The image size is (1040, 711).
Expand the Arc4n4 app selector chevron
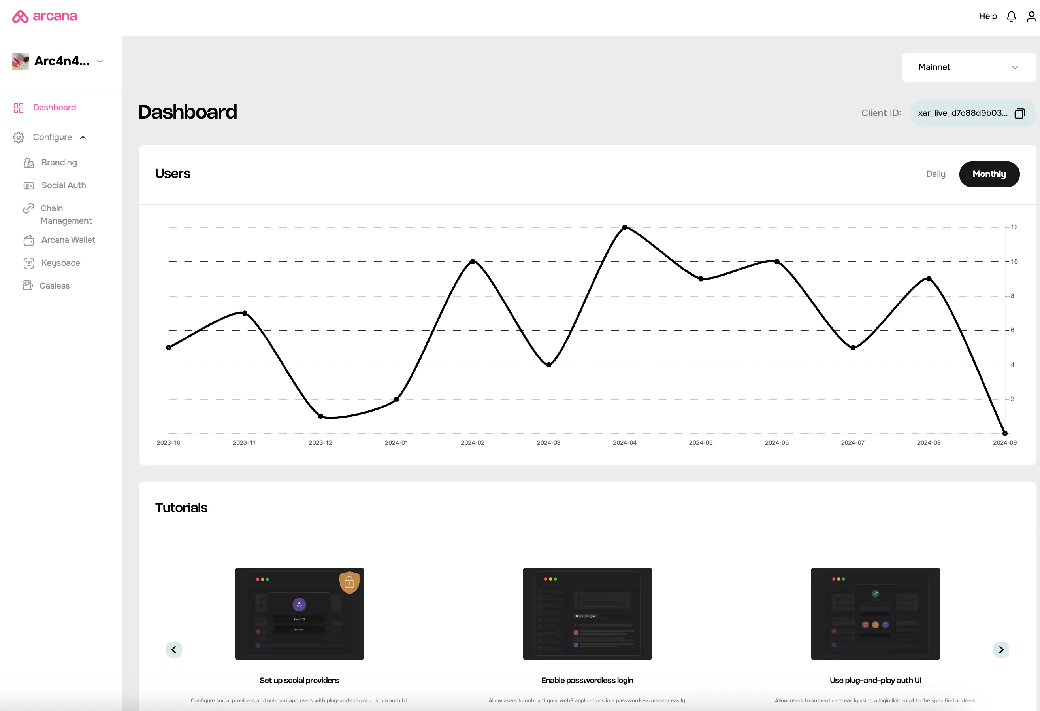click(x=100, y=61)
